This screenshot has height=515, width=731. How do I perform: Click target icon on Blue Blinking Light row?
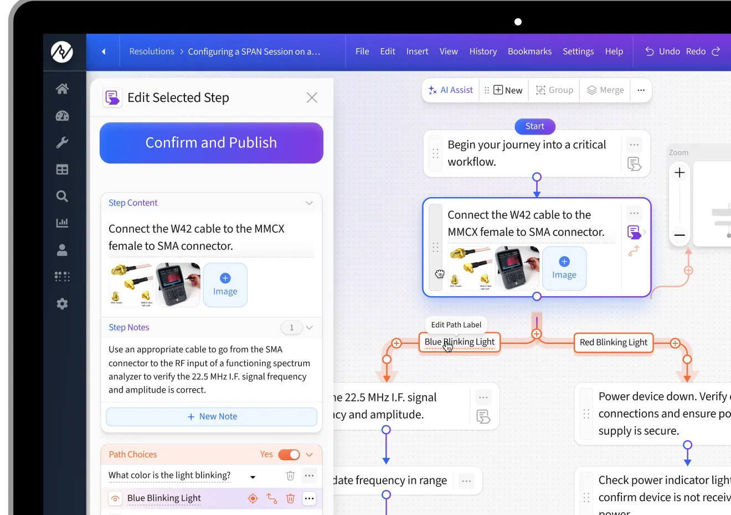(x=253, y=498)
